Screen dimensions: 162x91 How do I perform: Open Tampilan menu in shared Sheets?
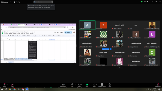(x=10, y=33)
